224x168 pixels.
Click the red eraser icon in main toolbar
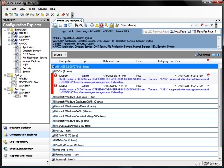(x=63, y=15)
